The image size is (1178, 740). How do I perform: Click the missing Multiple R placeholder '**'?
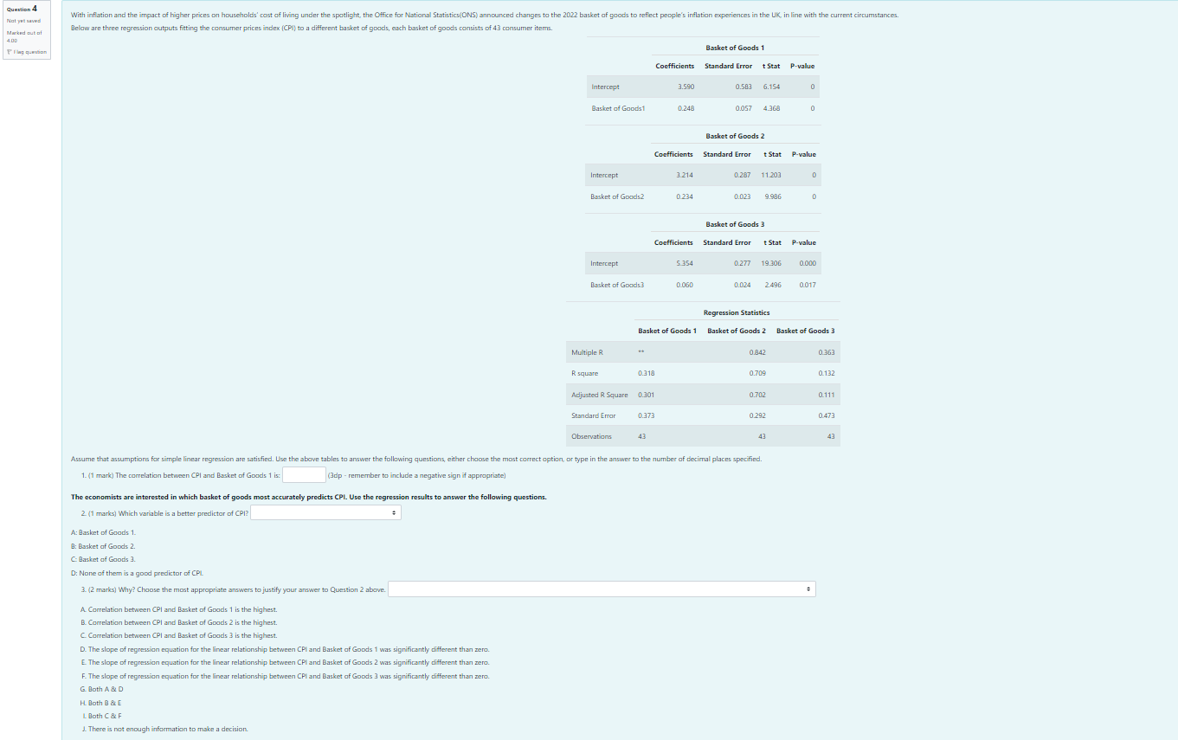641,352
